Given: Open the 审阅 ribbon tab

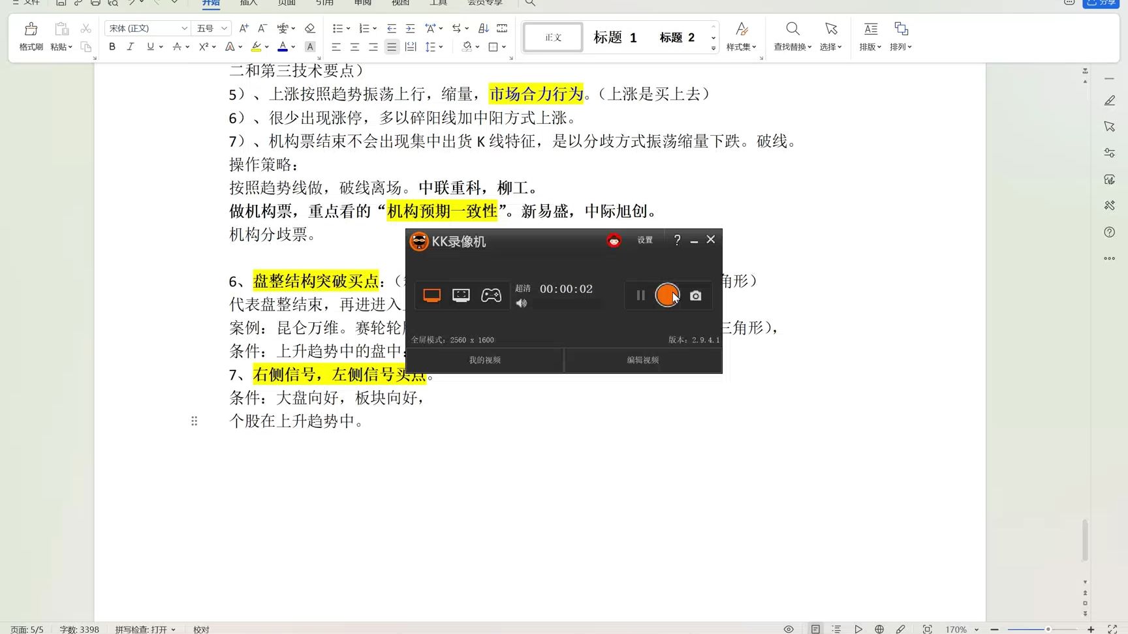Looking at the screenshot, I should (362, 3).
